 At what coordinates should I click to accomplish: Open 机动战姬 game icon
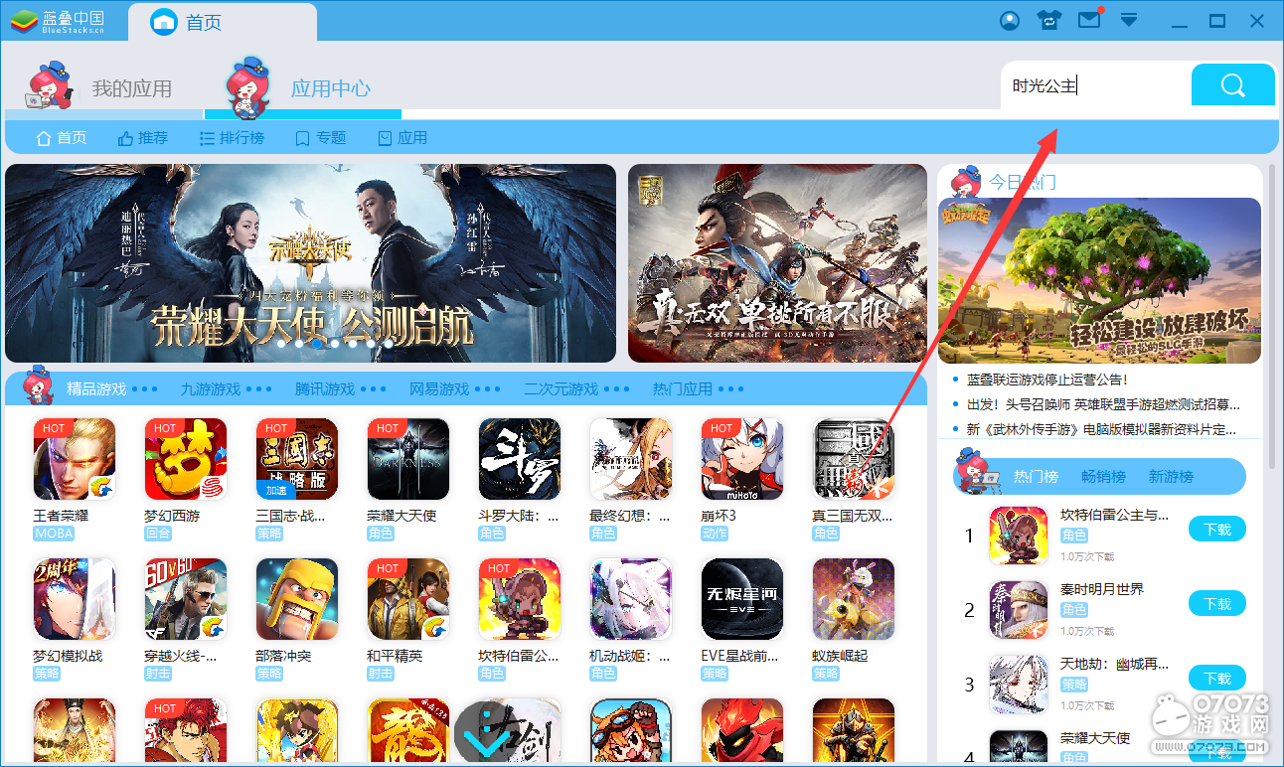[x=631, y=598]
